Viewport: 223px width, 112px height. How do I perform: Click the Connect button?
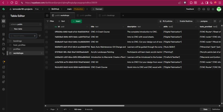(97, 9)
